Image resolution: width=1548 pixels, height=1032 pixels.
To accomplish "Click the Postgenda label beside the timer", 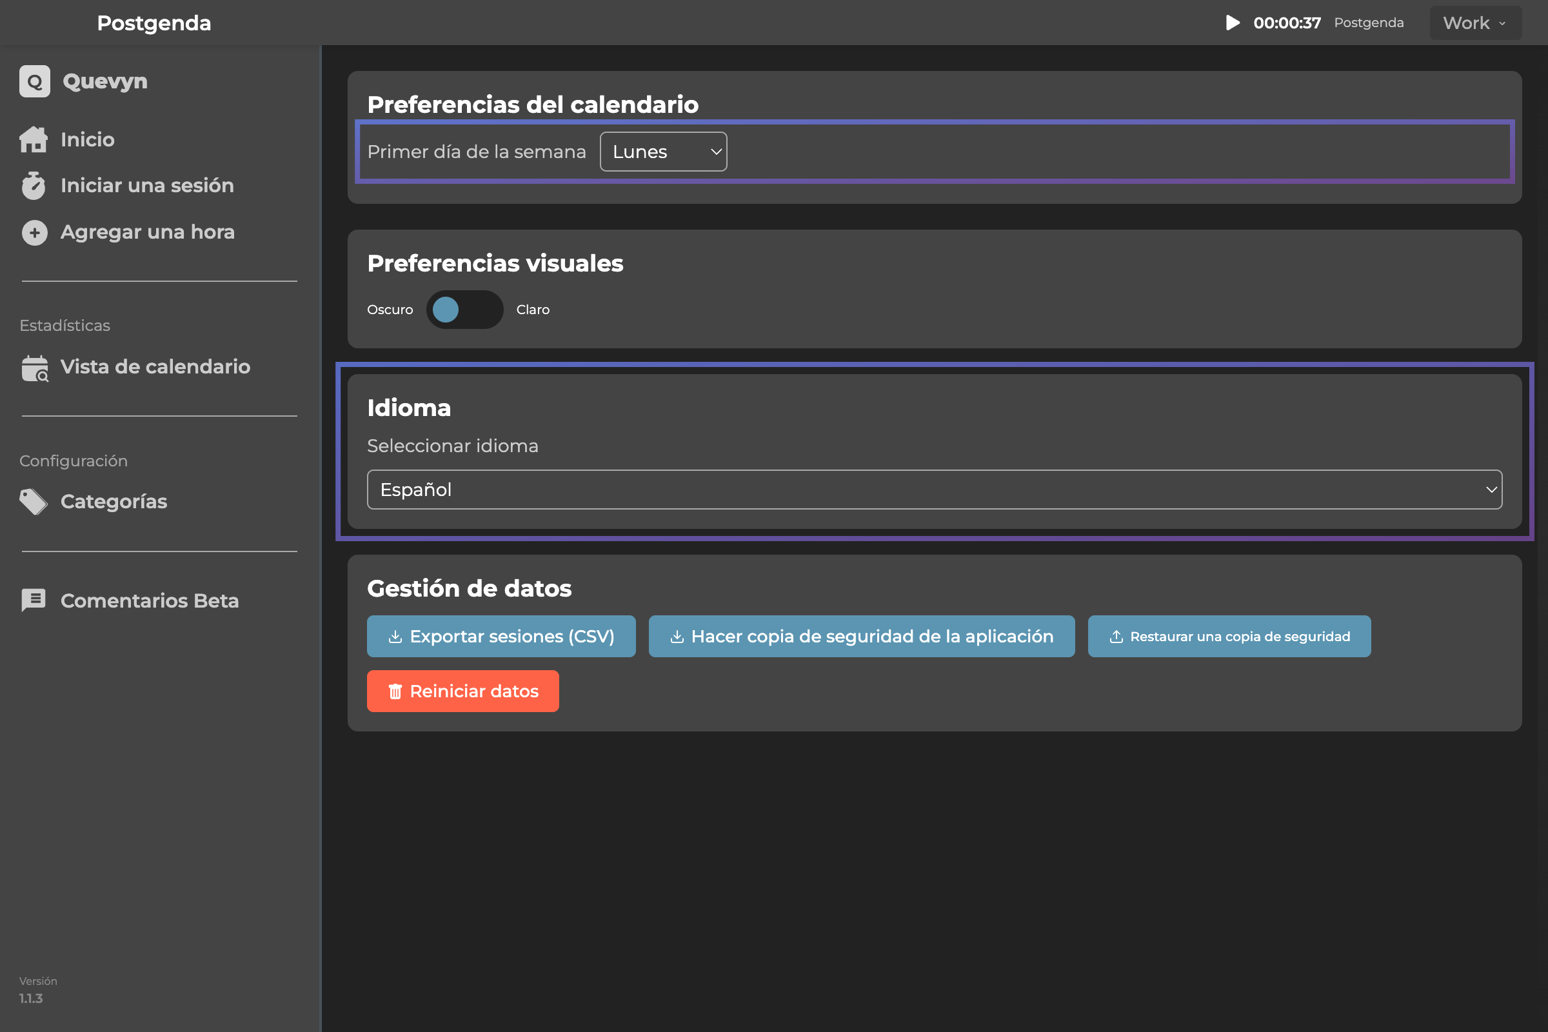I will pos(1369,23).
